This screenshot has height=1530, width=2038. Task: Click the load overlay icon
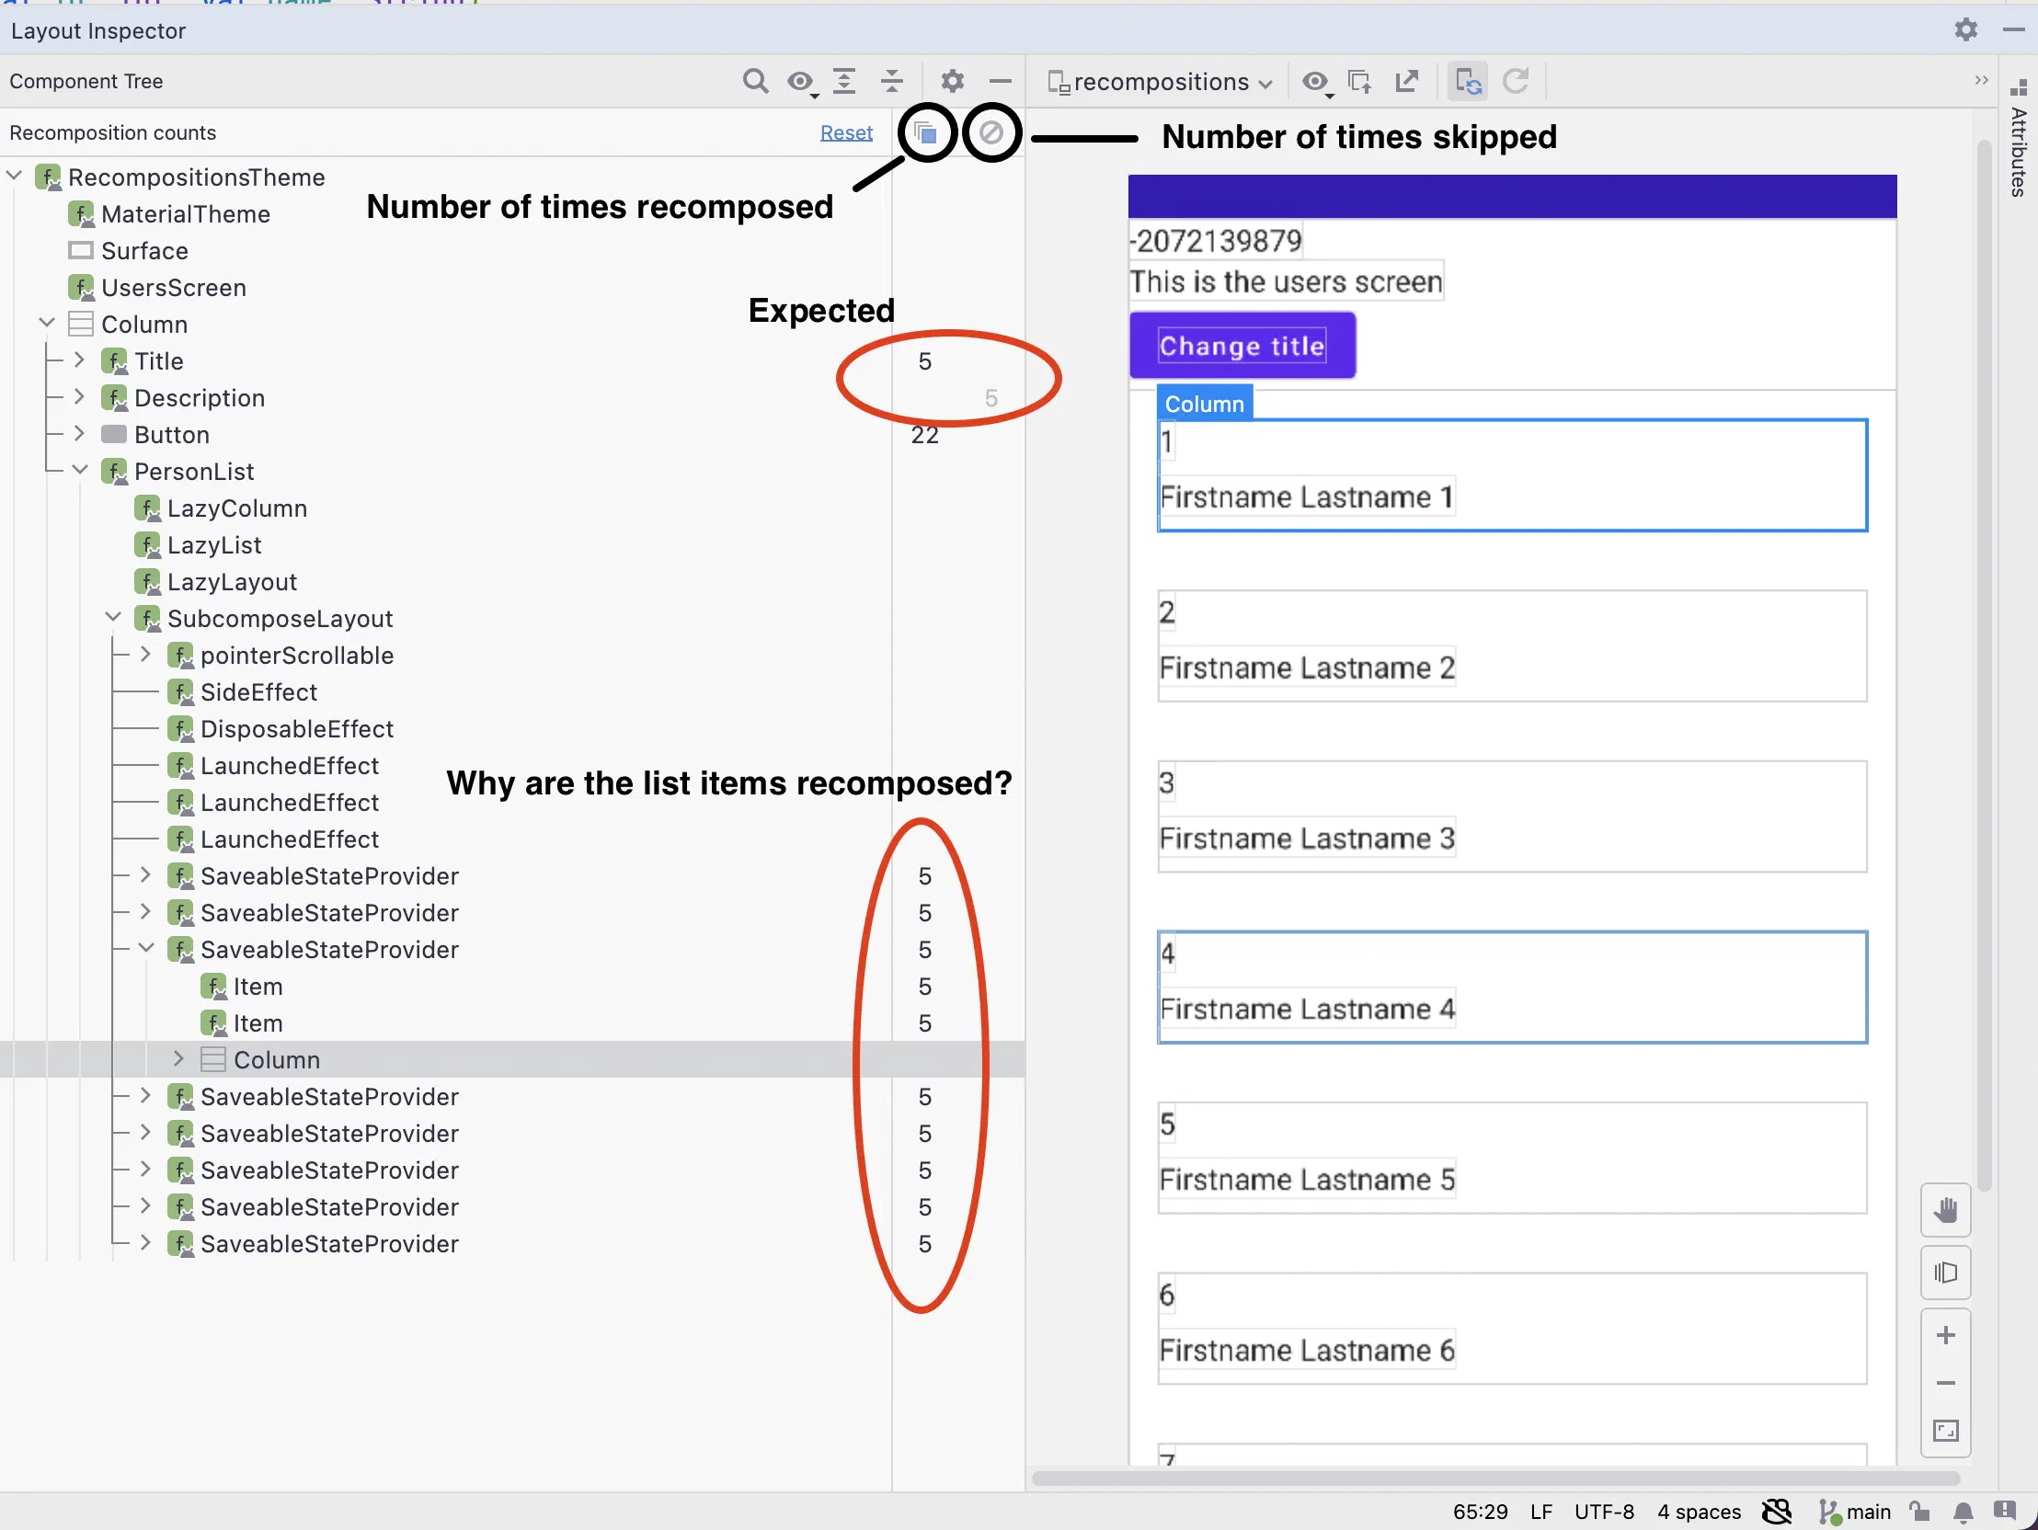1360,82
